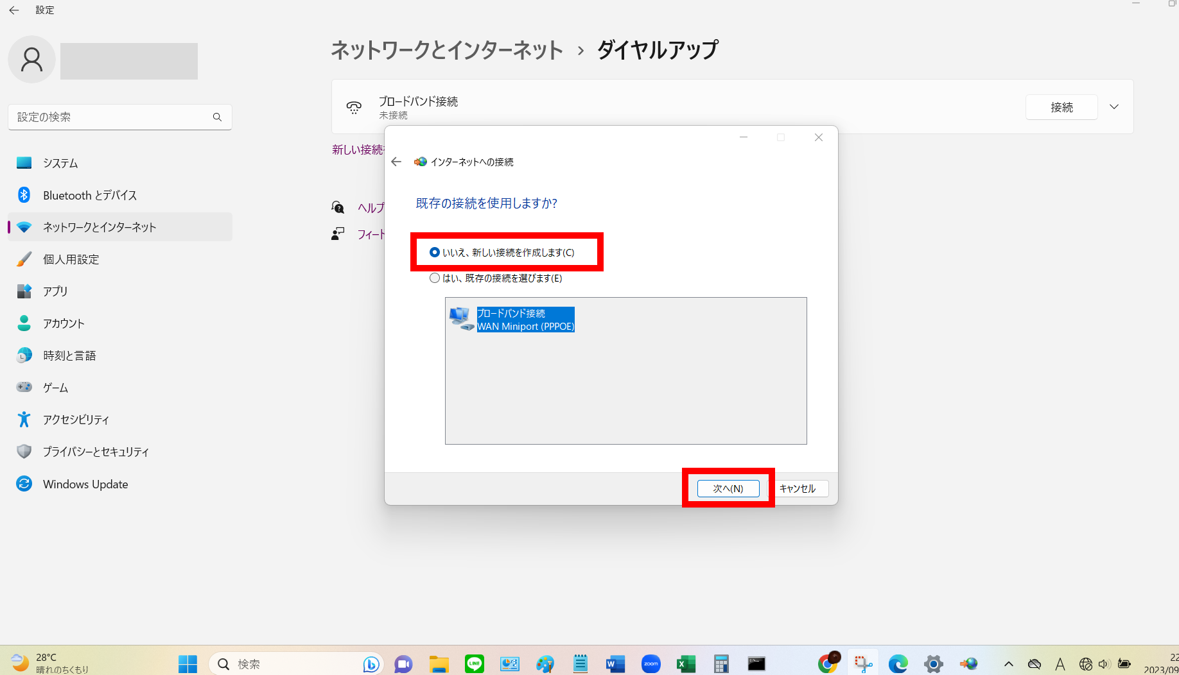Expand the ブロードバンド接続 chevron
The width and height of the screenshot is (1179, 675).
tap(1114, 107)
